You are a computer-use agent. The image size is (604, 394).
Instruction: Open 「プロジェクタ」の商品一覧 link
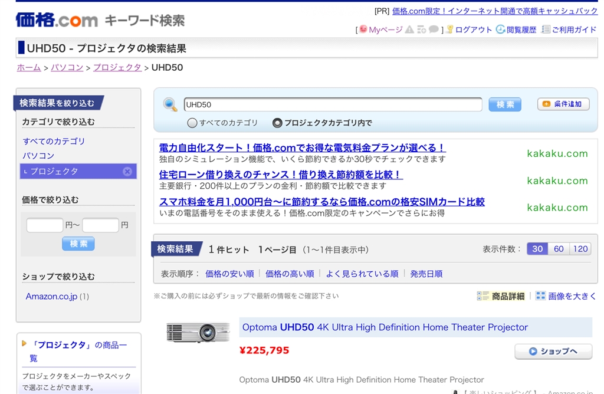pyautogui.click(x=78, y=352)
